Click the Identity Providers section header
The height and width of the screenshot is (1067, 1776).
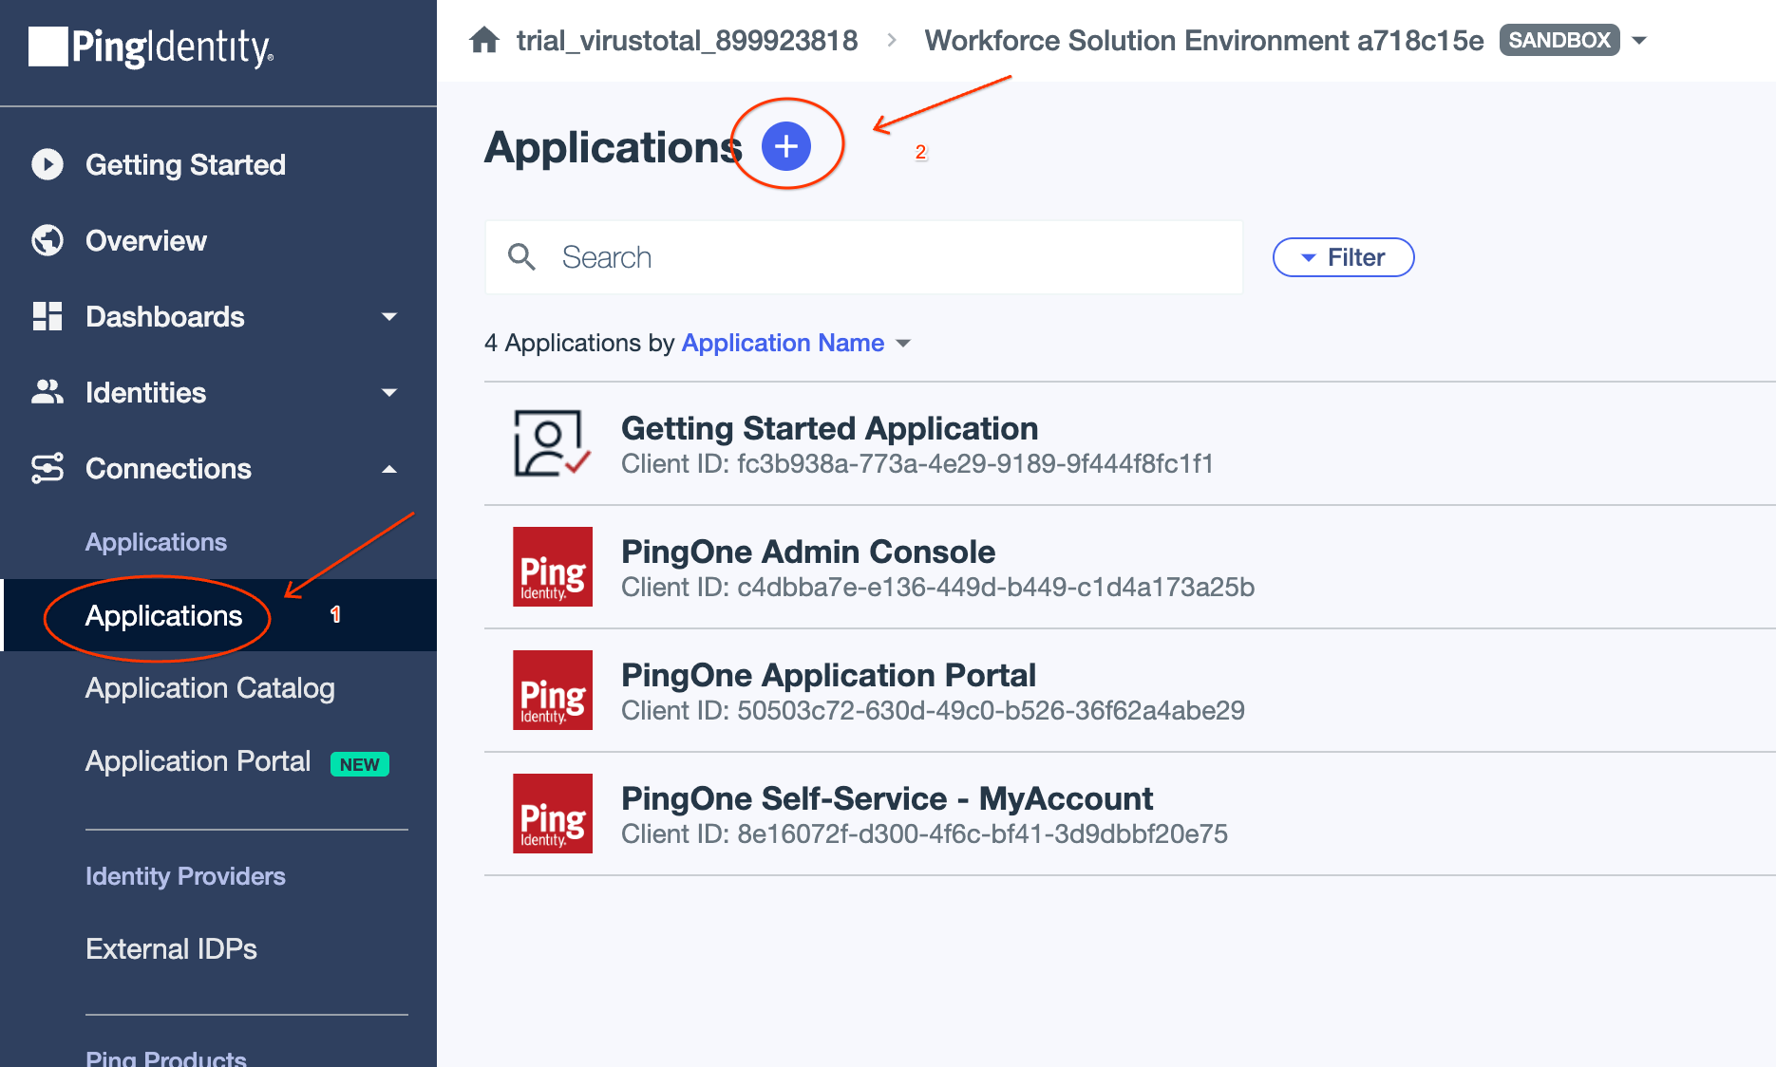185,876
